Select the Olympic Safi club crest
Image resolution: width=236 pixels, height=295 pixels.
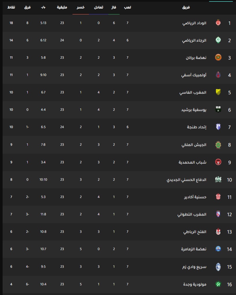[x=218, y=75]
